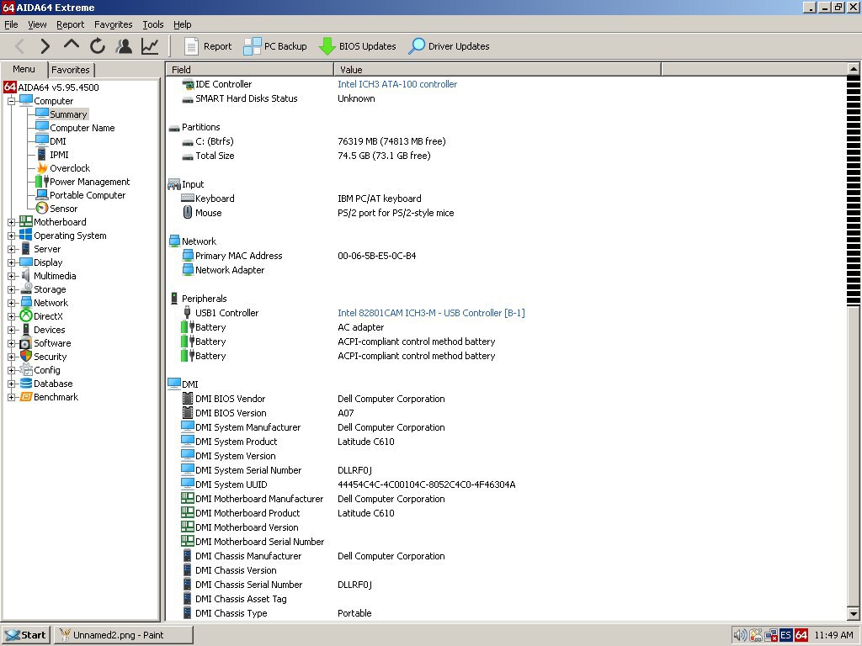Expand the Network tree node
Screen dimensions: 862x646
[11, 303]
